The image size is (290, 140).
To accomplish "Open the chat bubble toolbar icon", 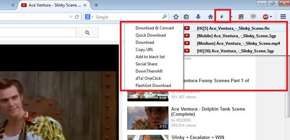I will 253,17.
